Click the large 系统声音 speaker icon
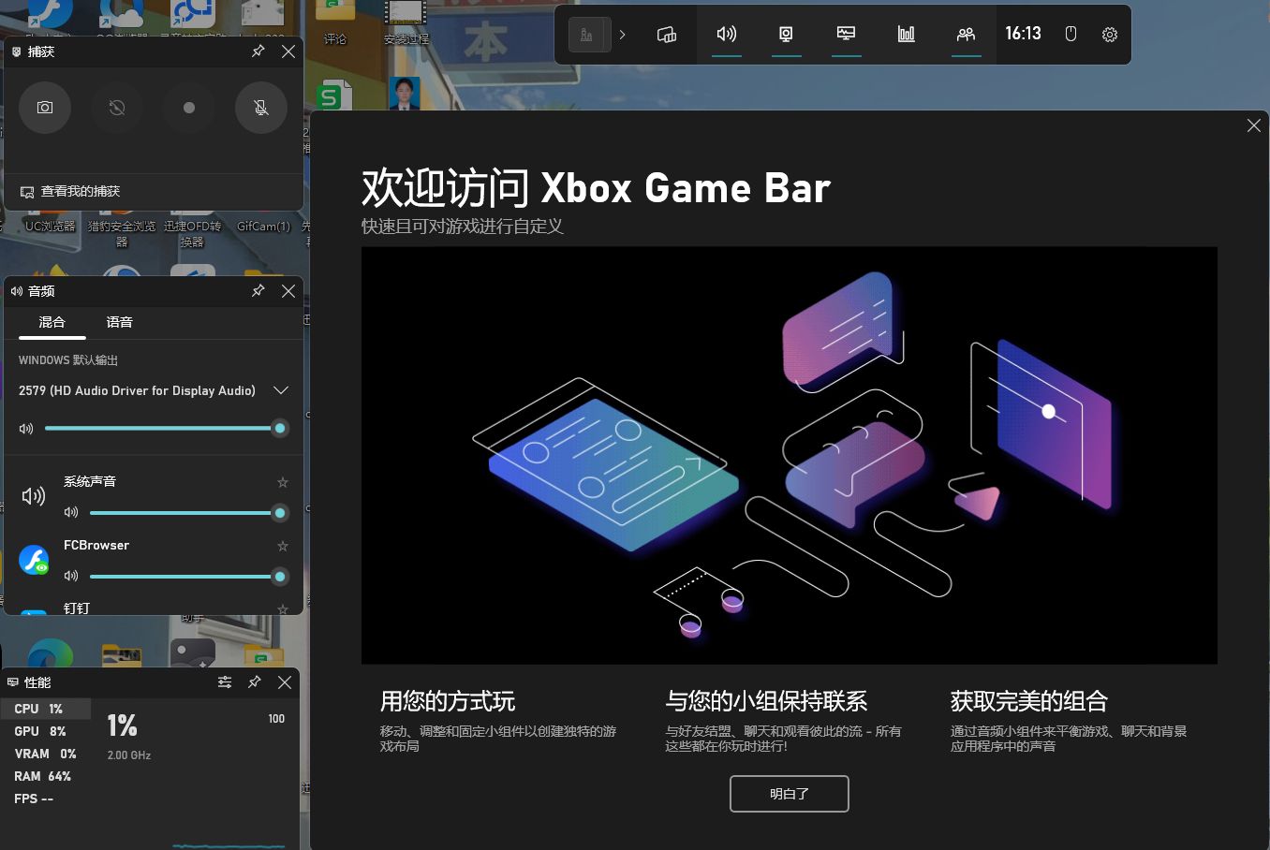The image size is (1270, 850). tap(34, 496)
